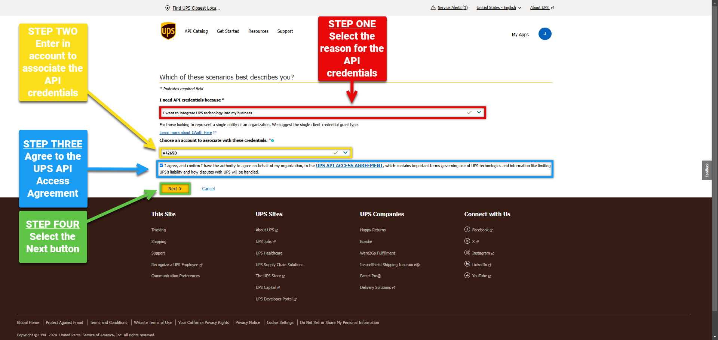Click The UPS Store footer link
718x340 pixels.
(x=270, y=276)
